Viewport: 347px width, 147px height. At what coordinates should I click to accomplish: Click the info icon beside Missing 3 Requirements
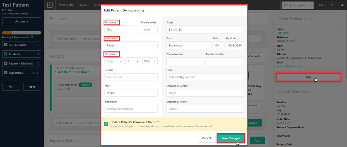point(32,37)
